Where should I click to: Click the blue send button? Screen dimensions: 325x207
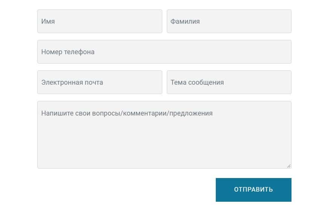253,190
